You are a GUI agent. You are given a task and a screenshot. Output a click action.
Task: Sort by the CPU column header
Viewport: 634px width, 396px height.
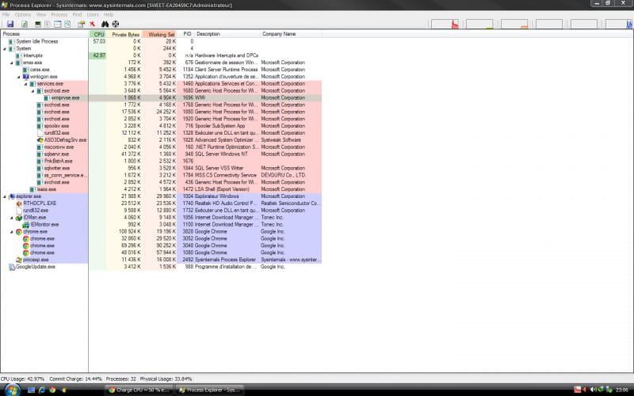[x=98, y=34]
